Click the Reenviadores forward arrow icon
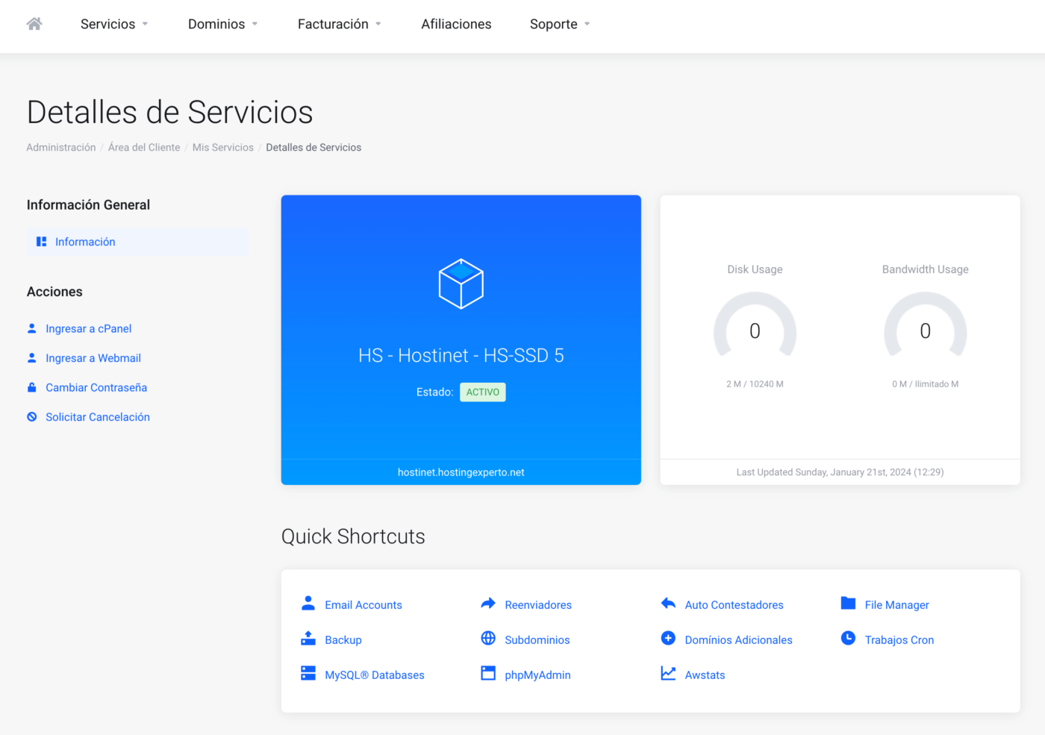The width and height of the screenshot is (1045, 735). 488,603
